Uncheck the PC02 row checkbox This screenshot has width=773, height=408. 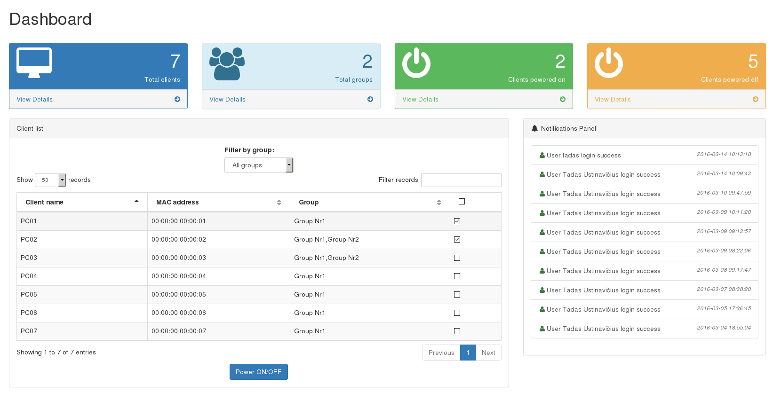point(457,239)
